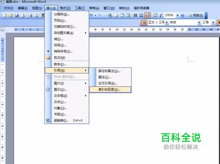Open the 文件(F) menu
The image size is (220, 164).
click(8, 8)
